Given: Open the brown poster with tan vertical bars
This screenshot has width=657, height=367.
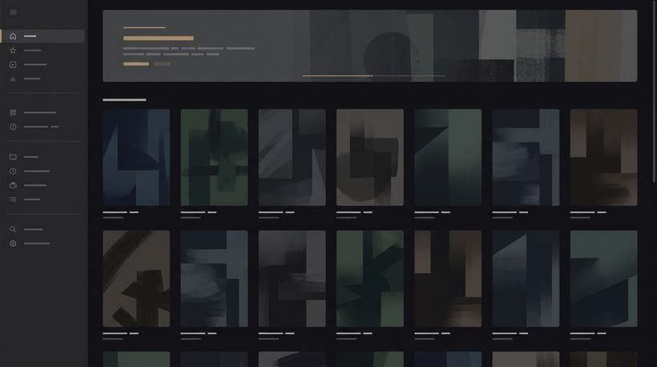Looking at the screenshot, I should point(448,279).
